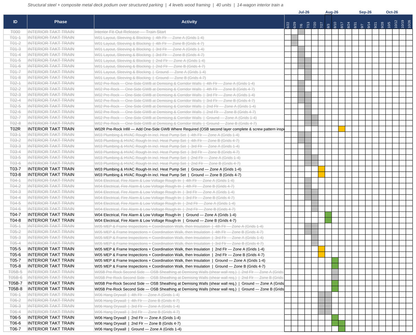Select the T03-8 ID cell
The width and height of the screenshot is (416, 335).
click(15, 175)
